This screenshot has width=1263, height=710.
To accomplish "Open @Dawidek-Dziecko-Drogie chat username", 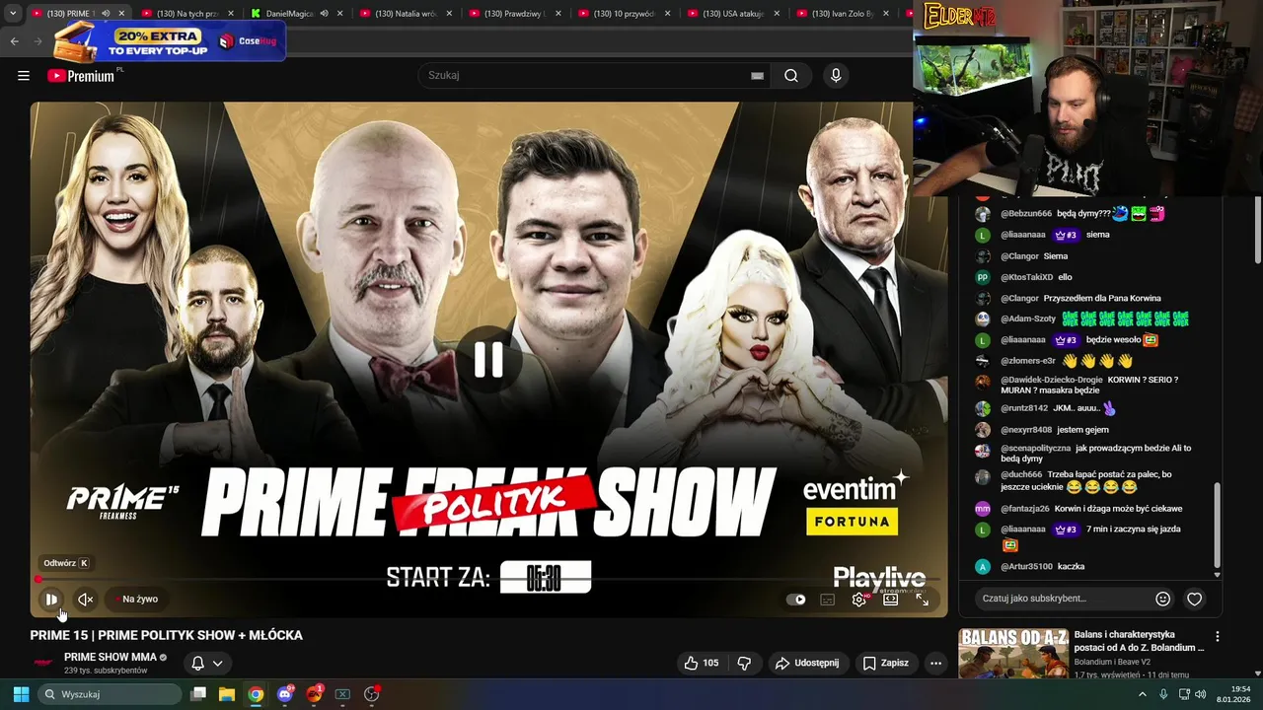I will [1052, 380].
